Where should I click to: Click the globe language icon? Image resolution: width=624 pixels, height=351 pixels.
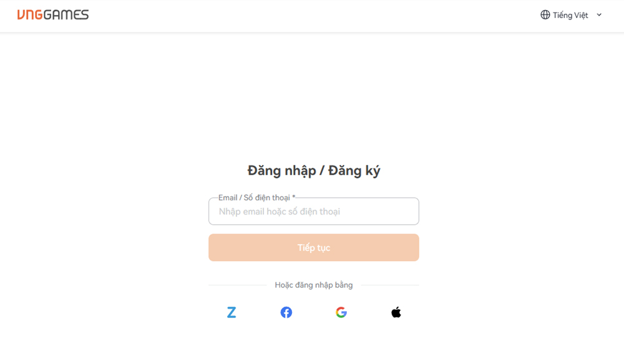[x=545, y=15]
